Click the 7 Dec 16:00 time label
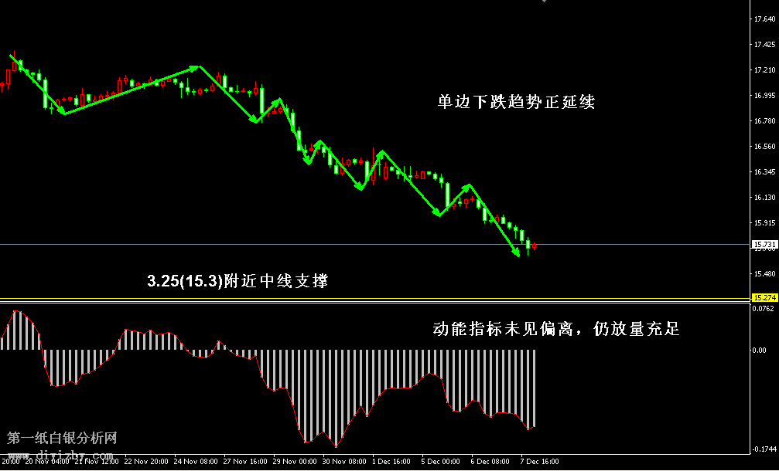The width and height of the screenshot is (779, 471). 540,463
